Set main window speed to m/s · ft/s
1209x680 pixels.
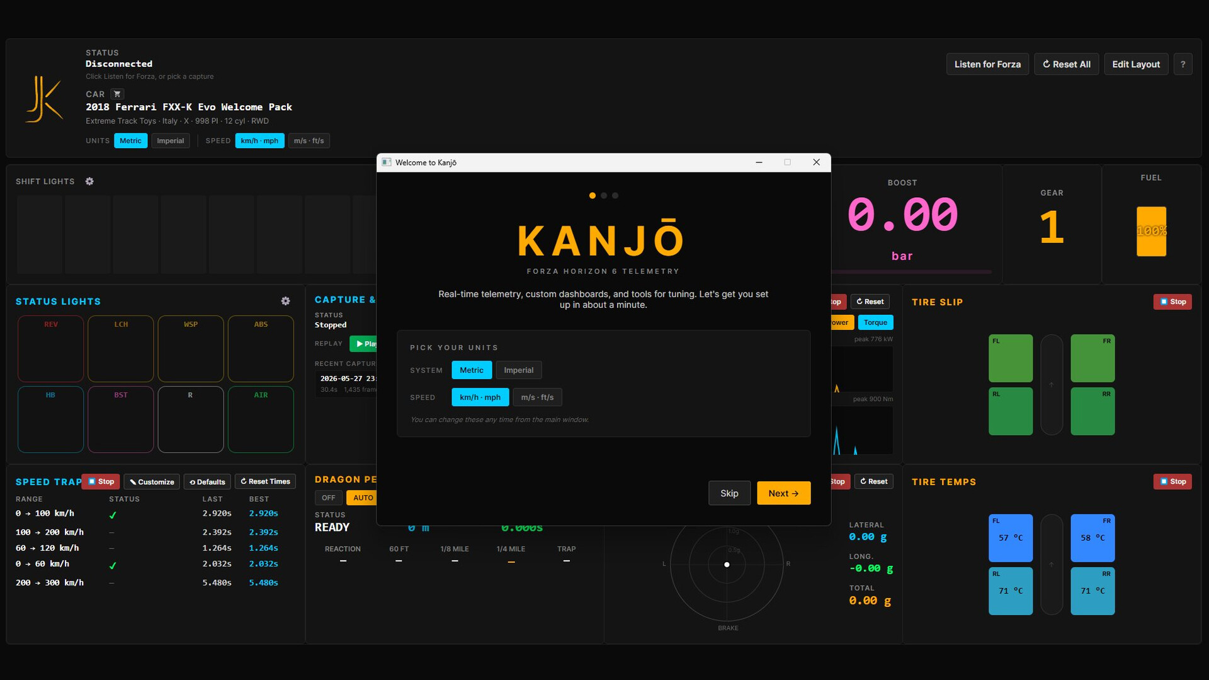[x=309, y=140]
